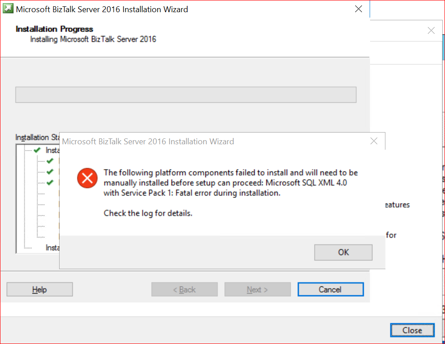Click the second child item's green checkmark
Viewport: 445px width, 344px height.
[50, 172]
